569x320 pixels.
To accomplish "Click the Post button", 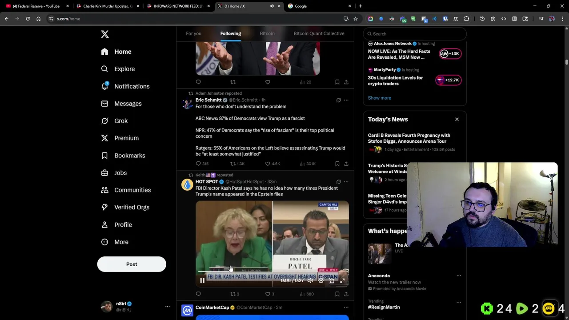I will point(132,264).
